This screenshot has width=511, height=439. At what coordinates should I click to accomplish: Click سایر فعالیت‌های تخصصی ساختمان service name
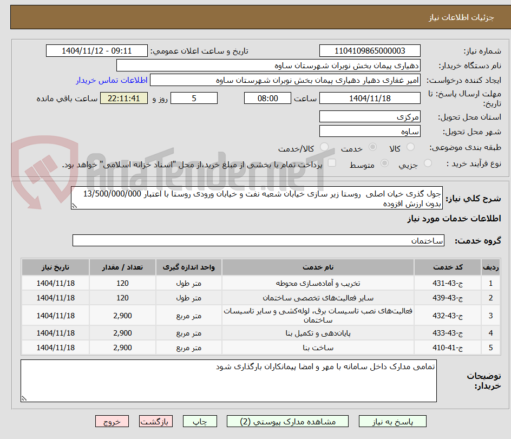point(318,298)
